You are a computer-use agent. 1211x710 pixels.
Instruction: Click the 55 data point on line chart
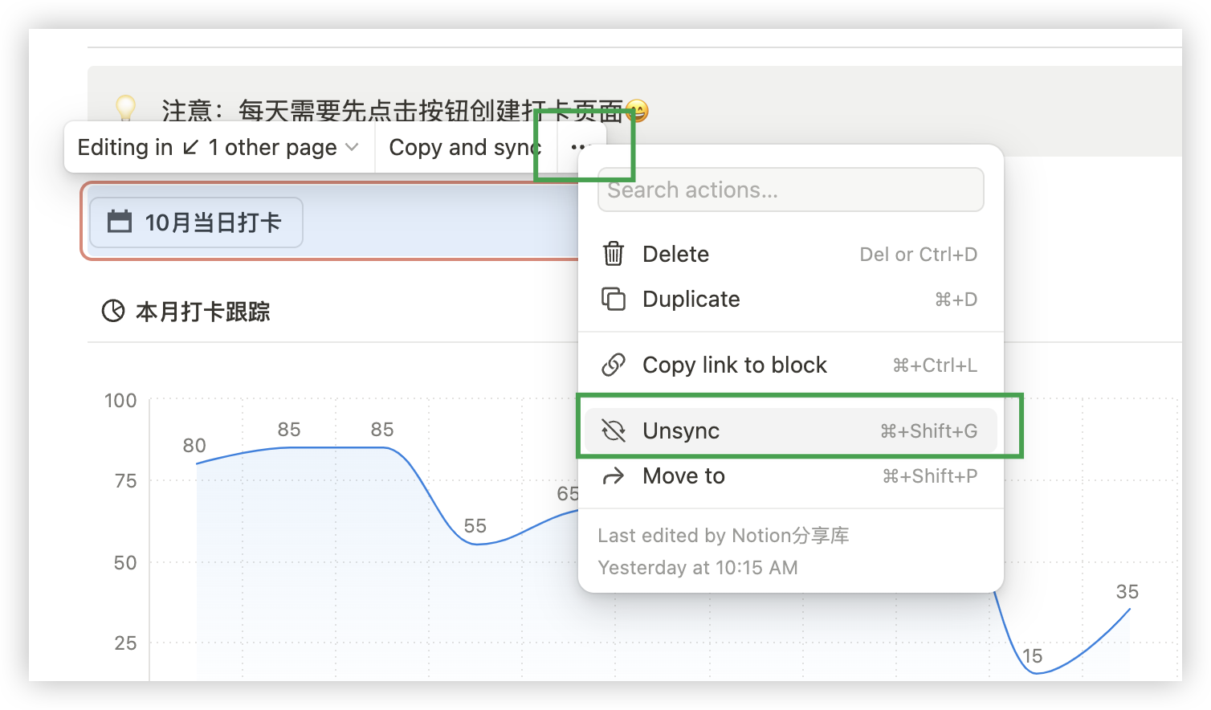click(x=475, y=544)
